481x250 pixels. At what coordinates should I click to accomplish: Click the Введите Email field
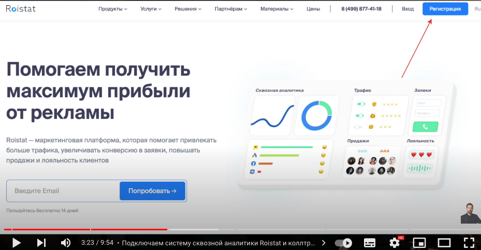(63, 191)
